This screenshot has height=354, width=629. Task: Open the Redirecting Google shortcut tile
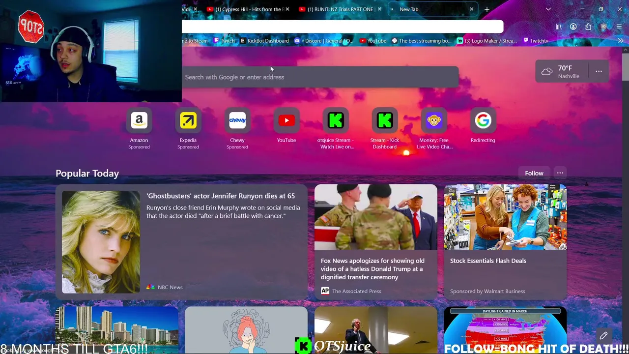(x=483, y=121)
